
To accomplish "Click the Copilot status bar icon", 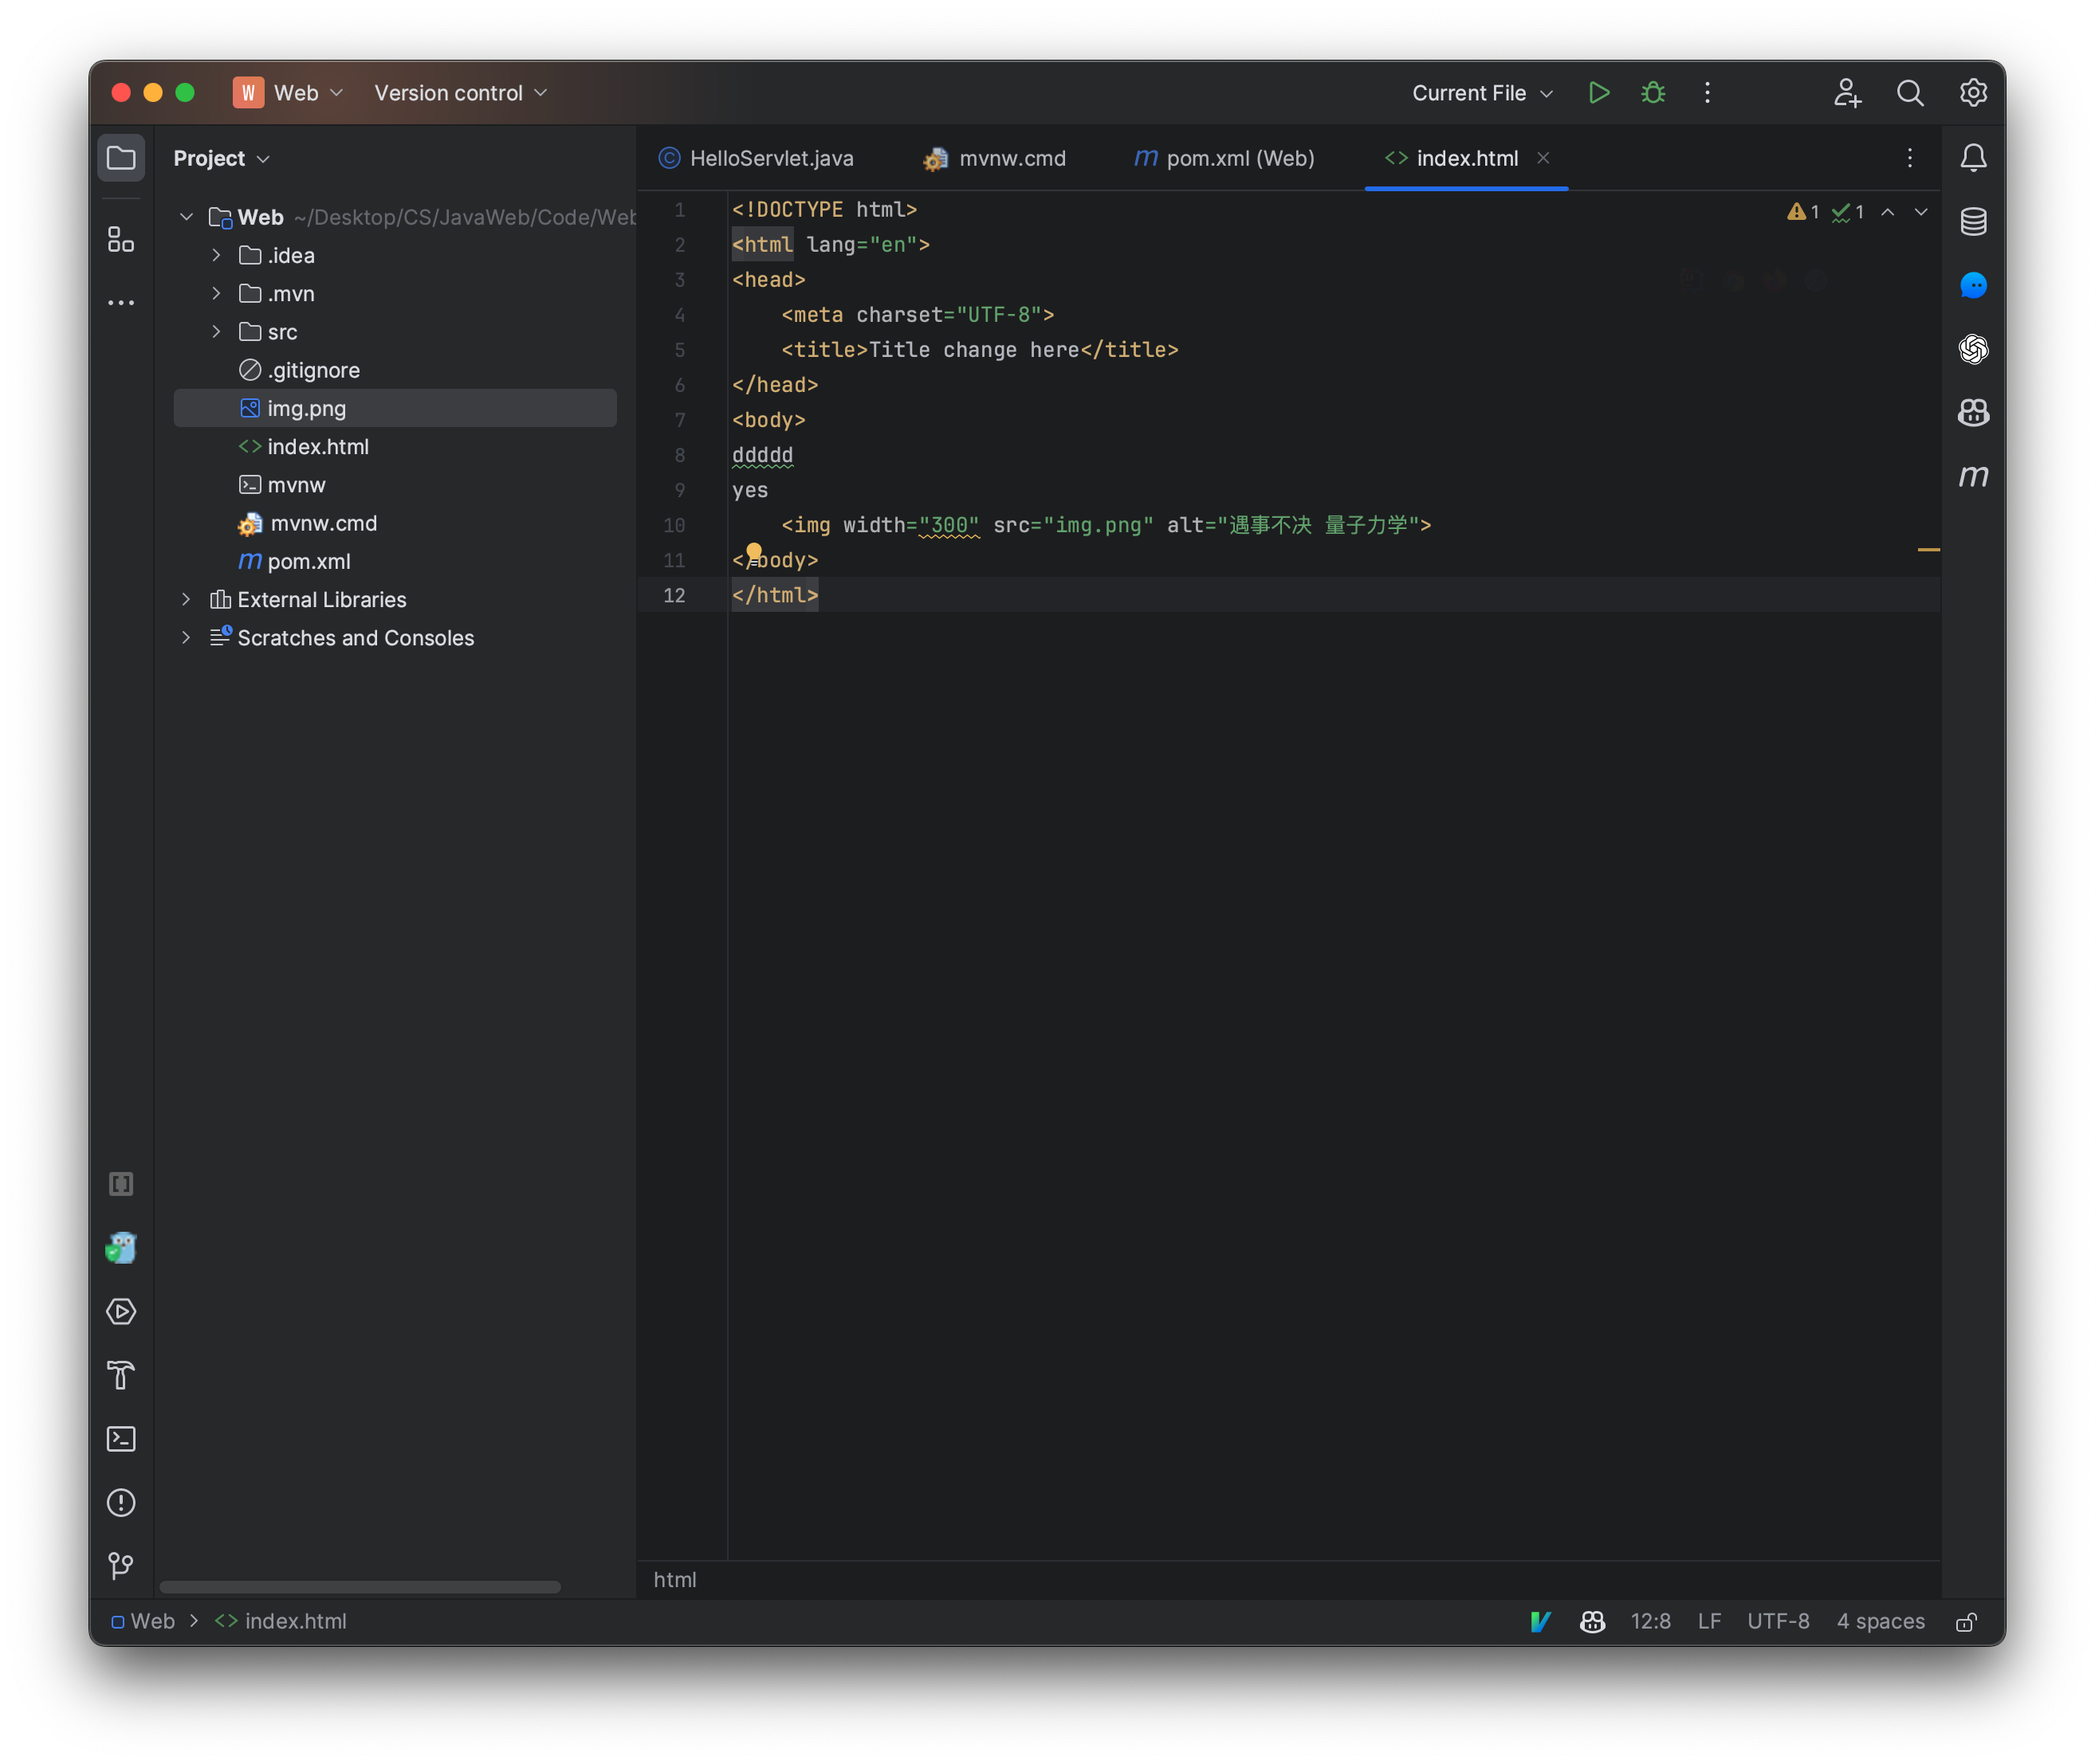I will click(x=1593, y=1622).
